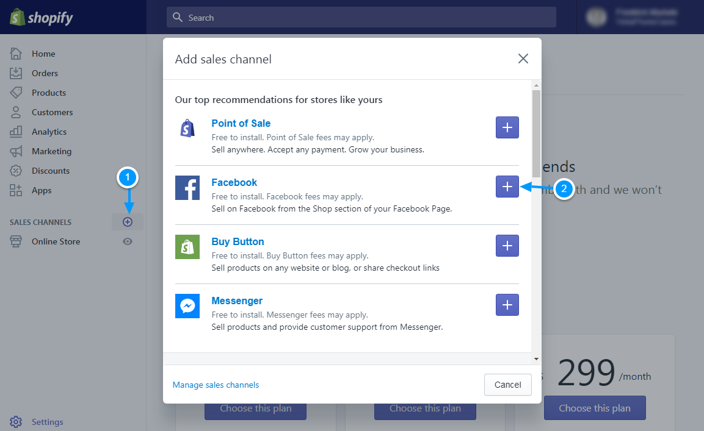Go to Orders in the sidebar
704x431 pixels.
click(45, 73)
